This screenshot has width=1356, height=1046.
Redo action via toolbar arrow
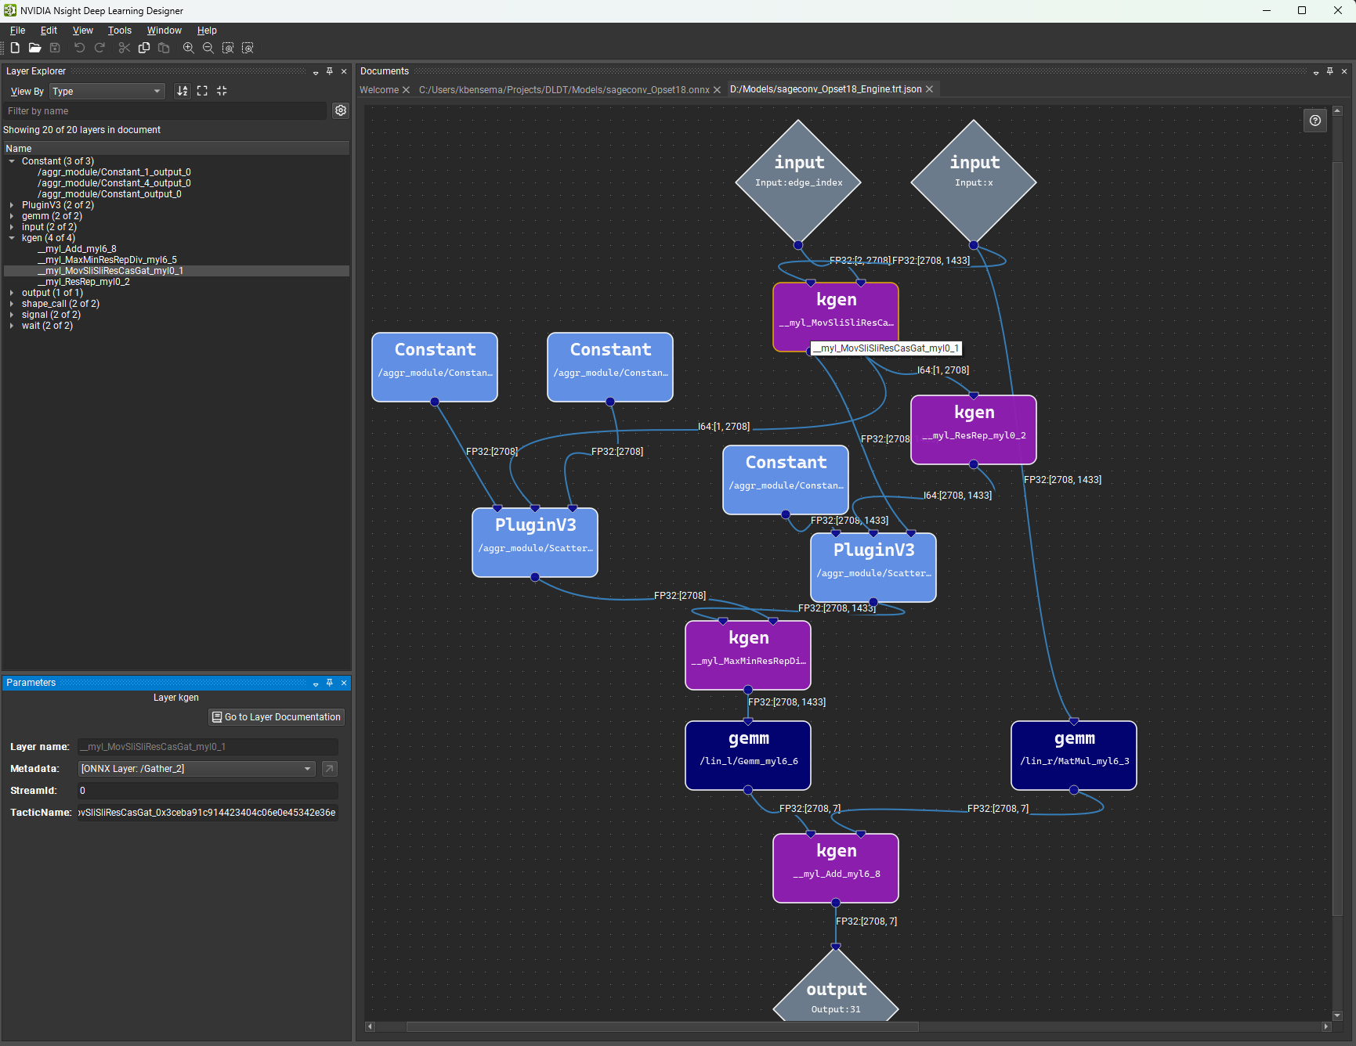click(99, 48)
